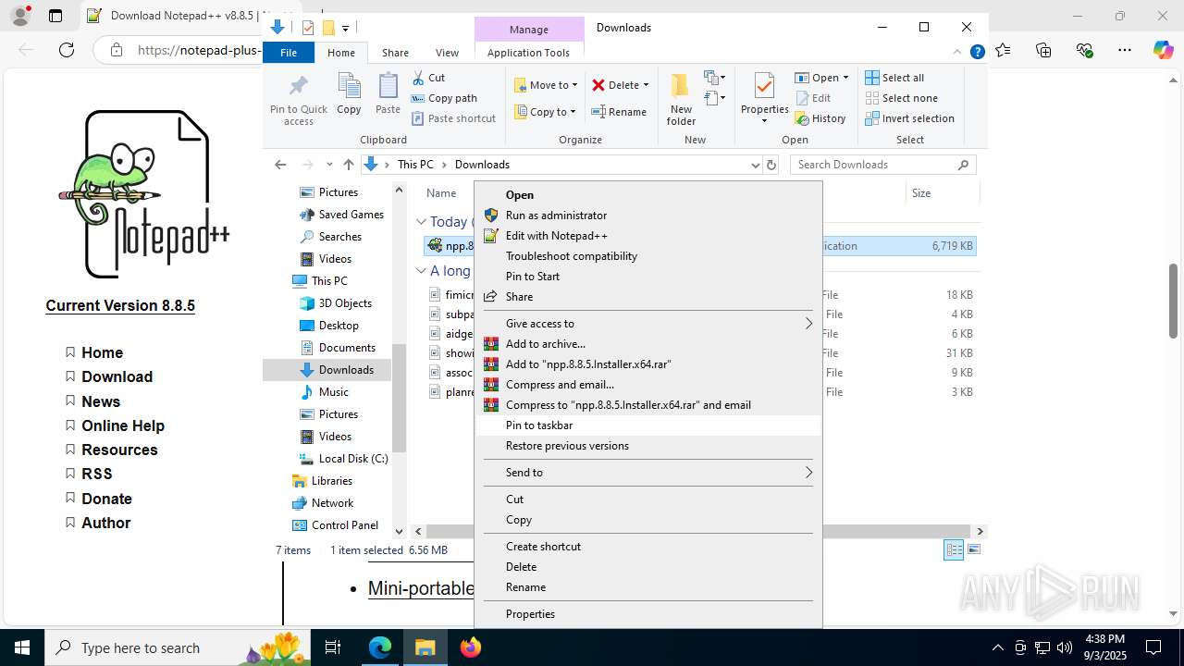Open the Donate link
Screen dimensions: 1184x666
click(106, 499)
